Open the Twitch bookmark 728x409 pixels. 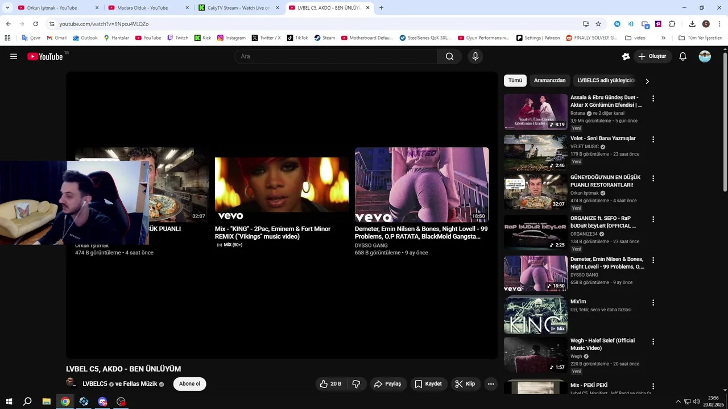(177, 38)
